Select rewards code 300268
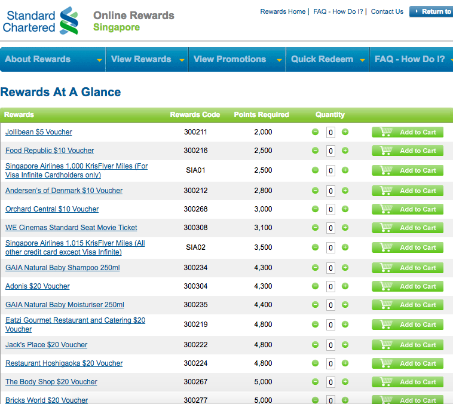Viewport: 453px width, 404px height. pyautogui.click(x=195, y=209)
